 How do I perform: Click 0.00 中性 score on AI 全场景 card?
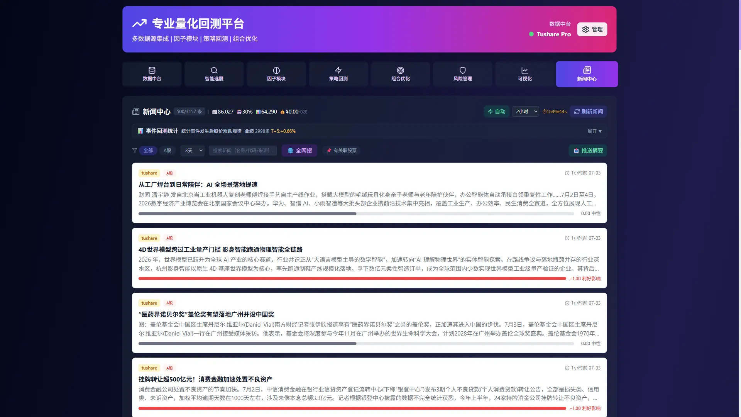tap(590, 214)
